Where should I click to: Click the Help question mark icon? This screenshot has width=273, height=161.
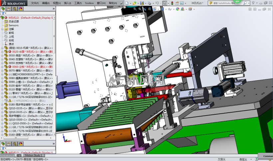253,3
